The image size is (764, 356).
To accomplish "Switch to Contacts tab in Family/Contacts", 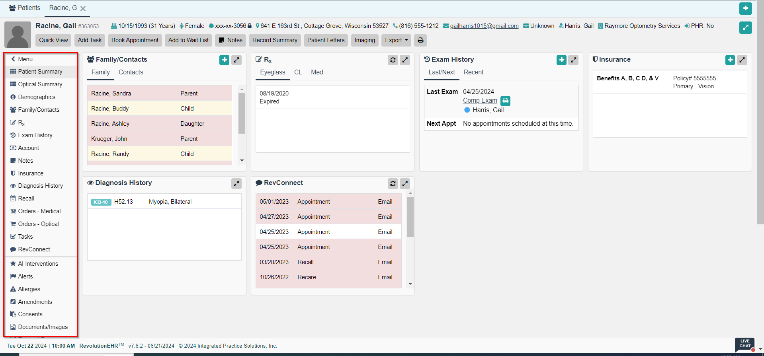I will coord(131,72).
